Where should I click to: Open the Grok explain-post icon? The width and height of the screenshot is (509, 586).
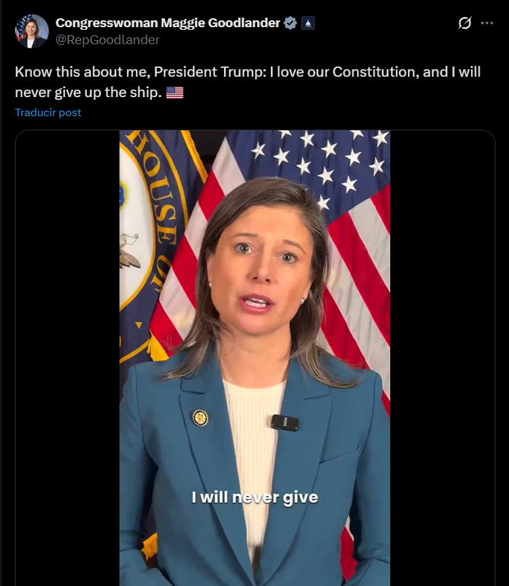pos(465,23)
